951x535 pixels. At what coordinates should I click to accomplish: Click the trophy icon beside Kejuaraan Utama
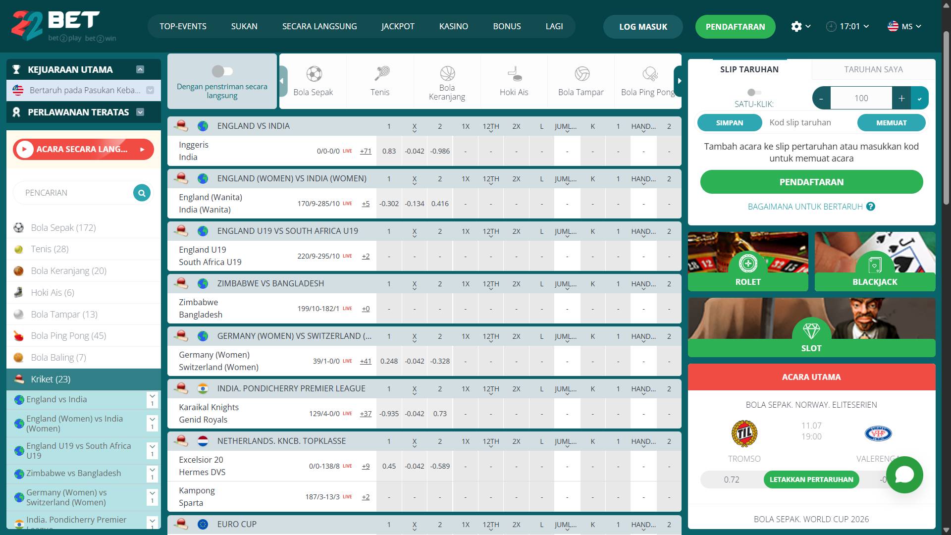16,69
